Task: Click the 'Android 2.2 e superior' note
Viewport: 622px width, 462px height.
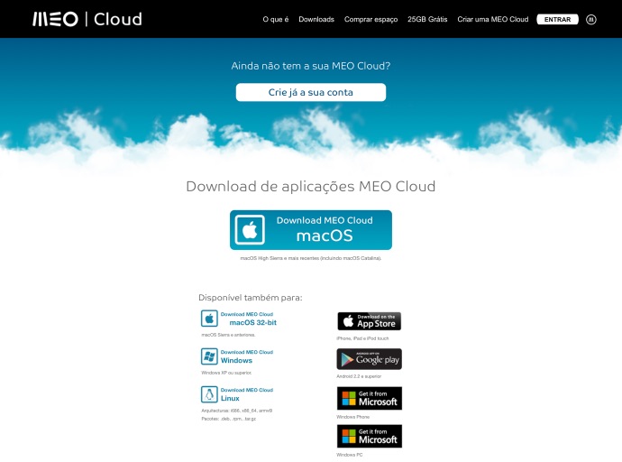Action: [359, 376]
